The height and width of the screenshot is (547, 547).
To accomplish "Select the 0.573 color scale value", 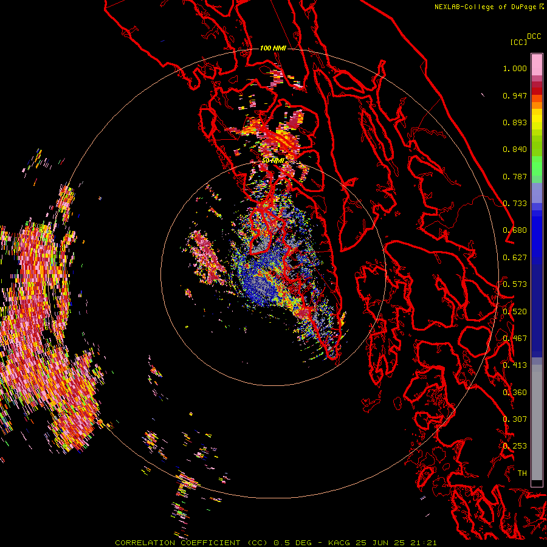I will [x=515, y=284].
